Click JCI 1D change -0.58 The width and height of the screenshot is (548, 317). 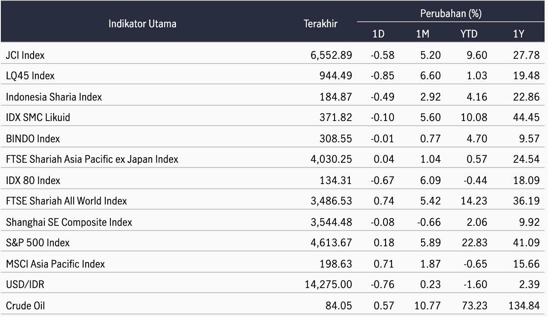[382, 55]
